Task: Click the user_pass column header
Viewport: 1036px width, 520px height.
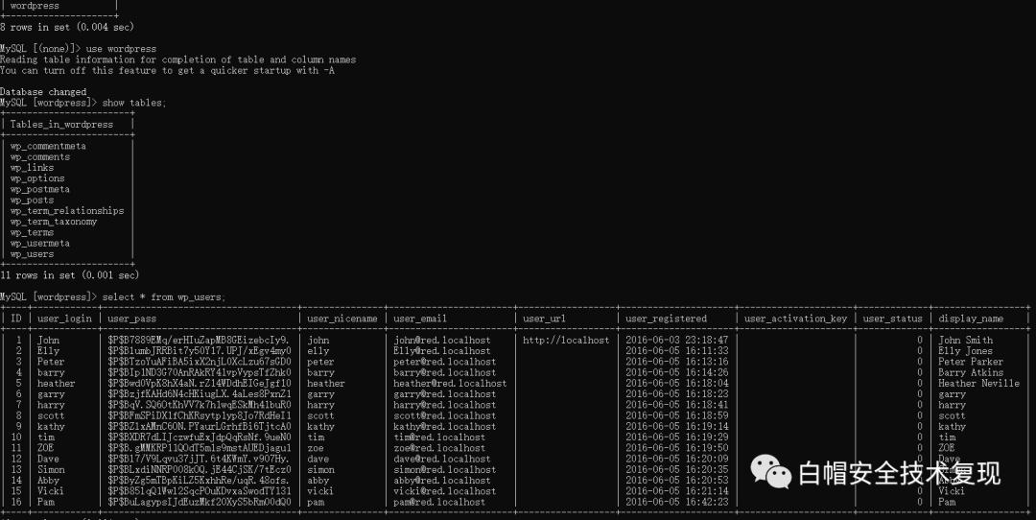Action: pos(132,319)
